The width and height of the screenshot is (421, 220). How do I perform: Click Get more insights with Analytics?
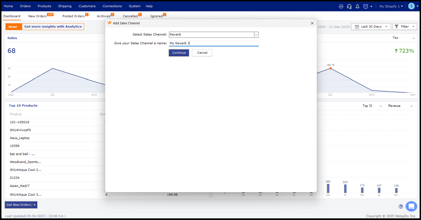pos(53,26)
